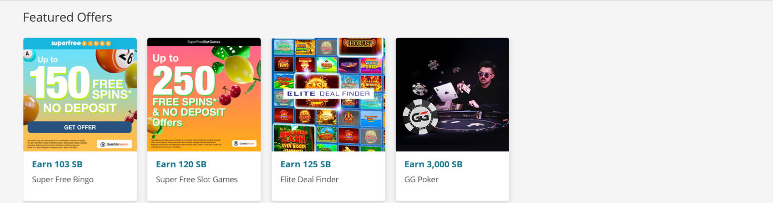Click the Earn 103 SB link
The height and width of the screenshot is (203, 773).
[57, 164]
